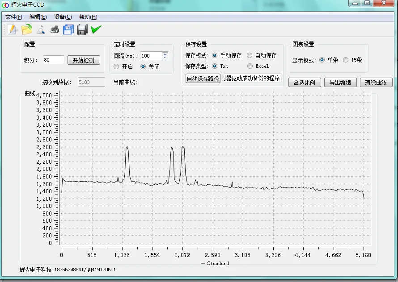This screenshot has height=282, width=398.
Task: Click the new document pencil icon
Action: pyautogui.click(x=12, y=29)
